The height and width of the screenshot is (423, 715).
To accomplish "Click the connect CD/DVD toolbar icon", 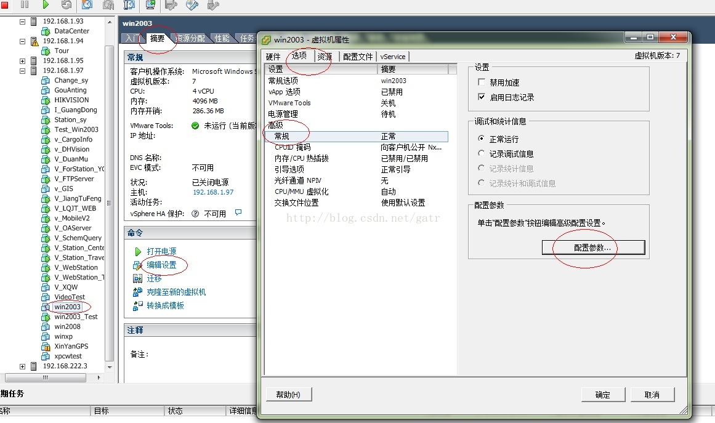I will click(x=192, y=4).
